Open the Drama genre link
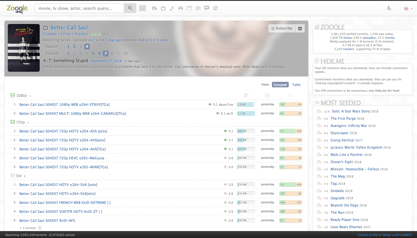 pos(80,34)
